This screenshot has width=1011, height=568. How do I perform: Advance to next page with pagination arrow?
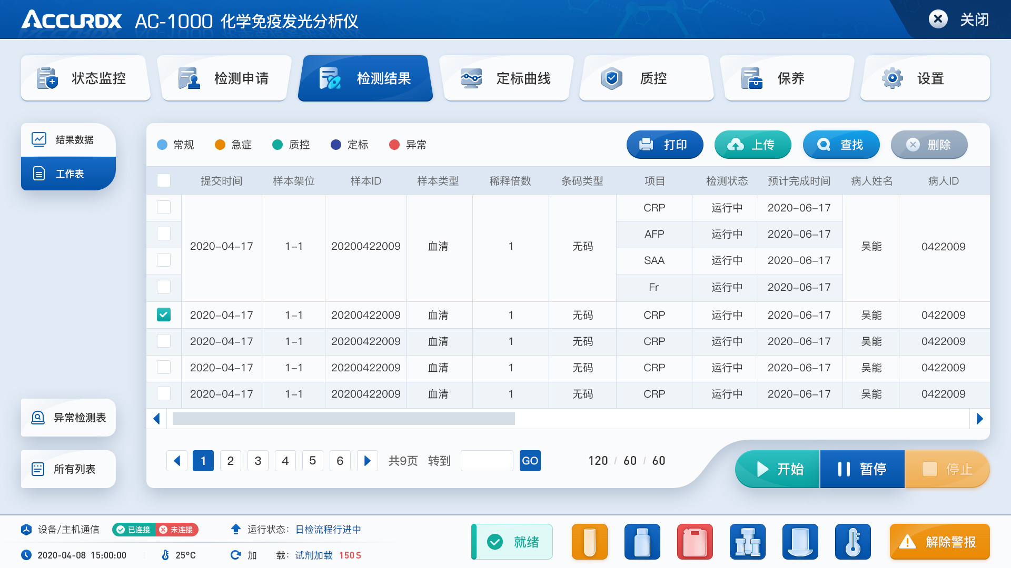[368, 460]
